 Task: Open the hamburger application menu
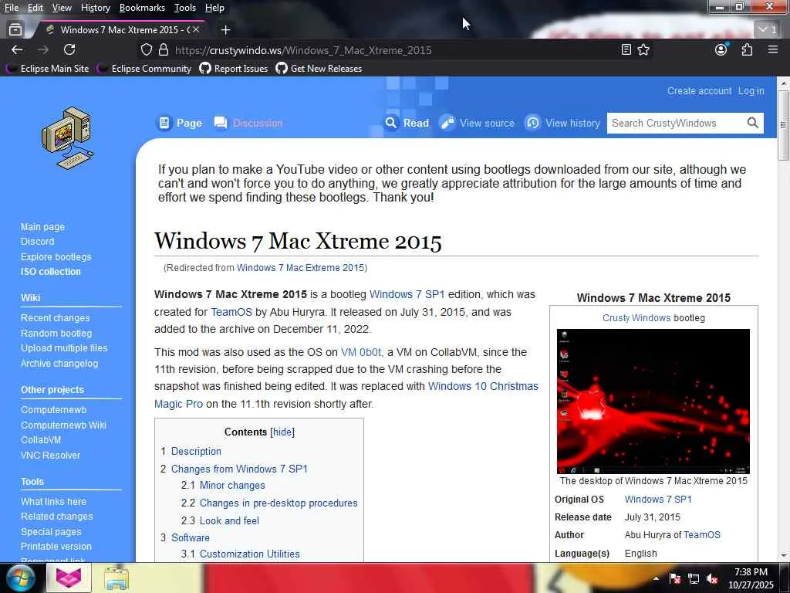(773, 49)
